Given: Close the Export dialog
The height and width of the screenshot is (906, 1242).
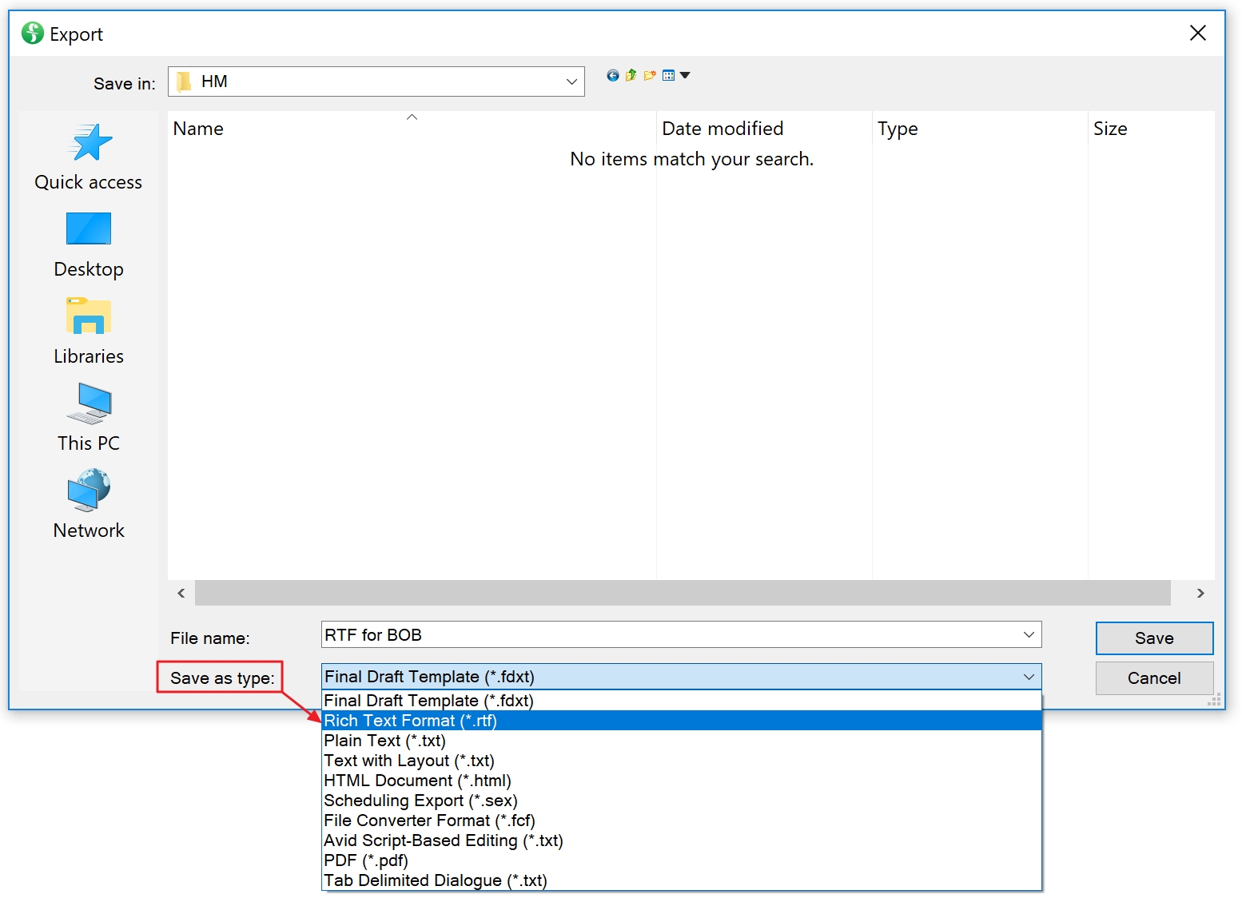Looking at the screenshot, I should 1197,34.
